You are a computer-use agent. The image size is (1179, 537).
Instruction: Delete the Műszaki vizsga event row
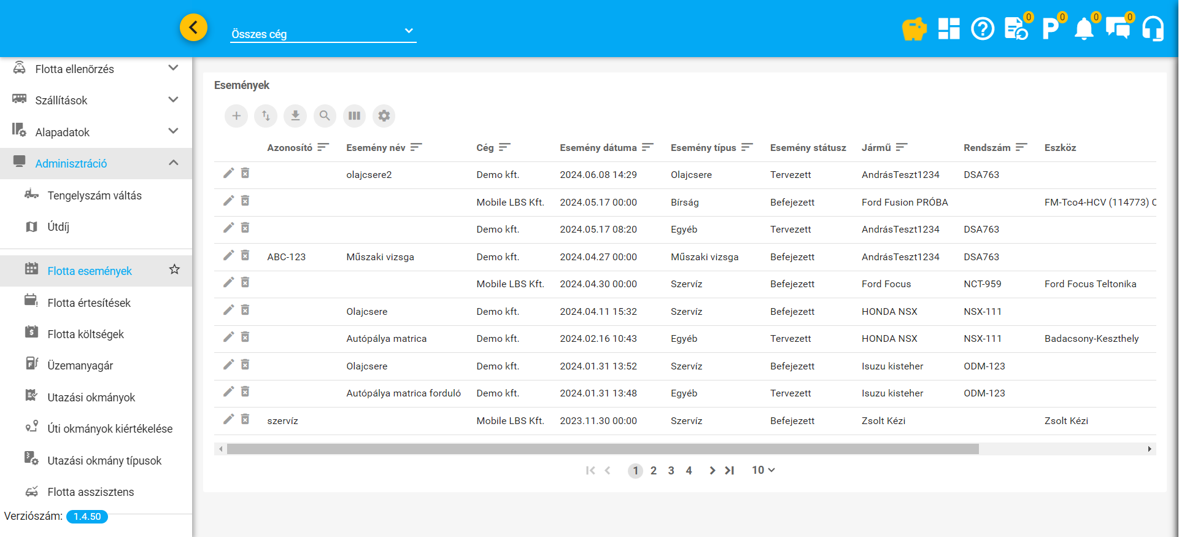tap(245, 255)
